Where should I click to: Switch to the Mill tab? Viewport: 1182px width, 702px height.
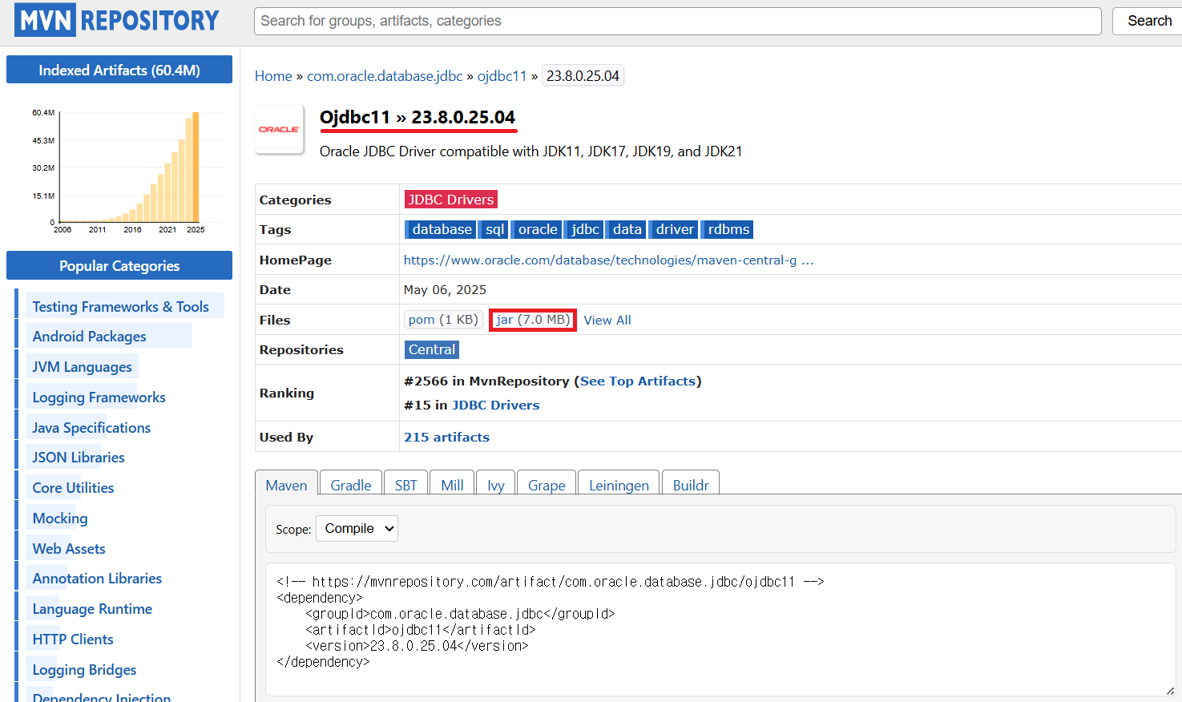[452, 485]
